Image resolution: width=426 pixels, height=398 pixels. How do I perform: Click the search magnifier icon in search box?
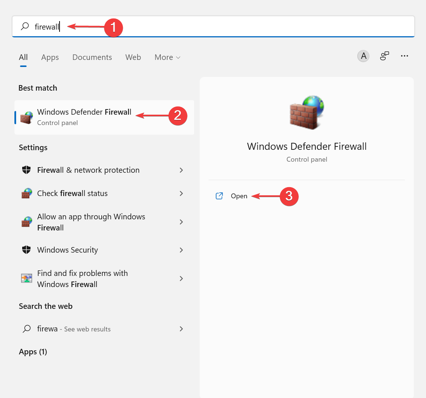pos(25,26)
